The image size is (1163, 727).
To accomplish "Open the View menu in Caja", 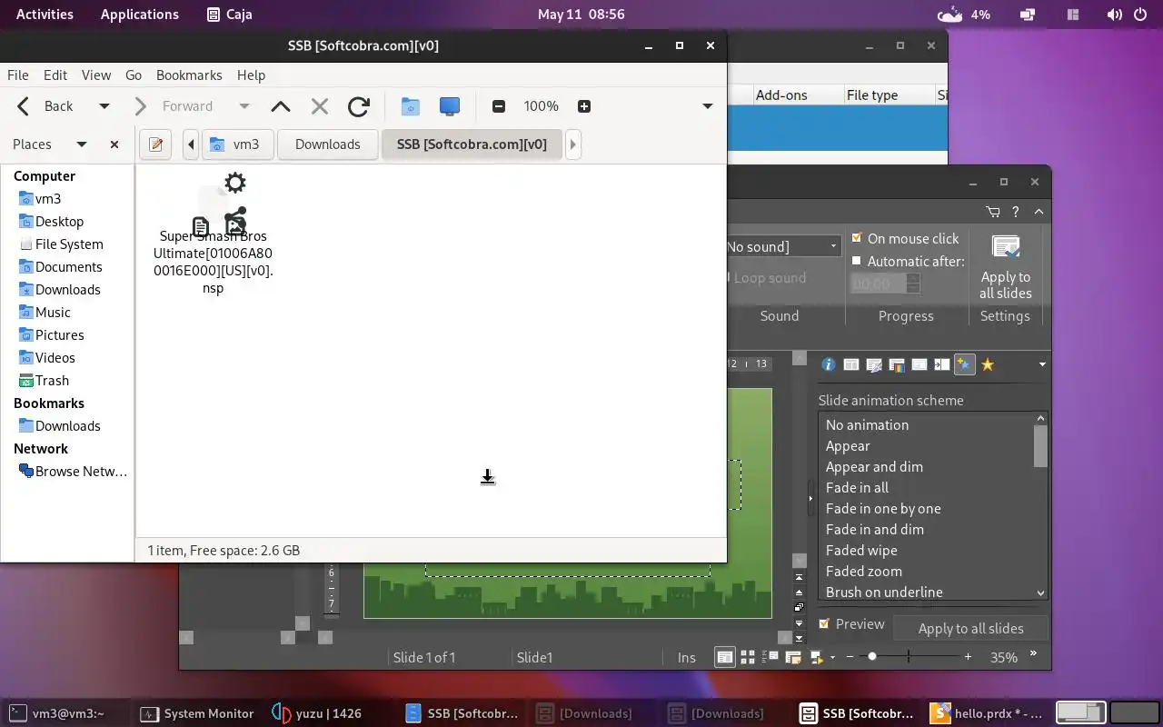I will [95, 75].
